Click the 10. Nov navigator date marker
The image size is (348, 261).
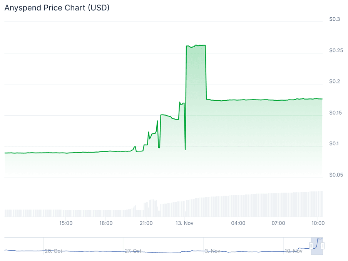click(x=293, y=251)
